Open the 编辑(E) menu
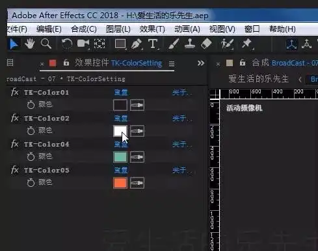The height and width of the screenshot is (251, 318). click(x=49, y=29)
